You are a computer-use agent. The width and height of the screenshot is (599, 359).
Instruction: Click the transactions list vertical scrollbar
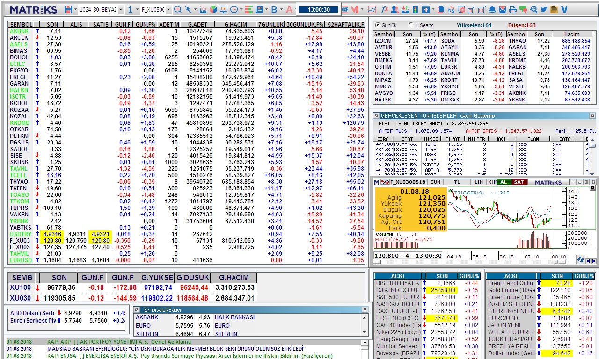[x=592, y=156]
